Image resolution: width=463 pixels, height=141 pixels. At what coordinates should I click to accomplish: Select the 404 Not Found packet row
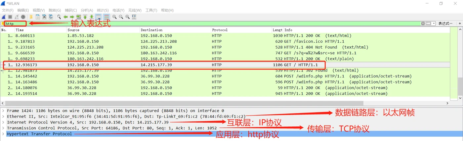225,47
